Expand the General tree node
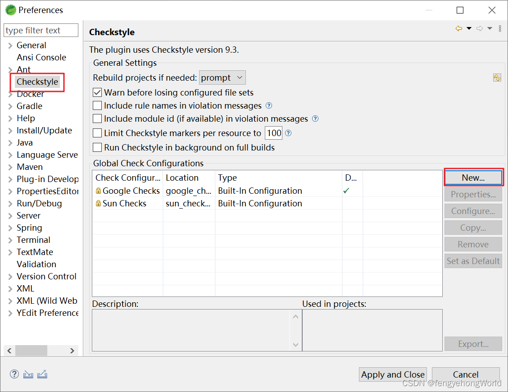The height and width of the screenshot is (392, 508). [10, 46]
